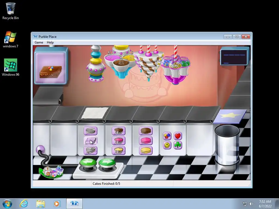Open the volume speaker tray icon
Viewport: 279px width, 209px height.
(x=251, y=204)
